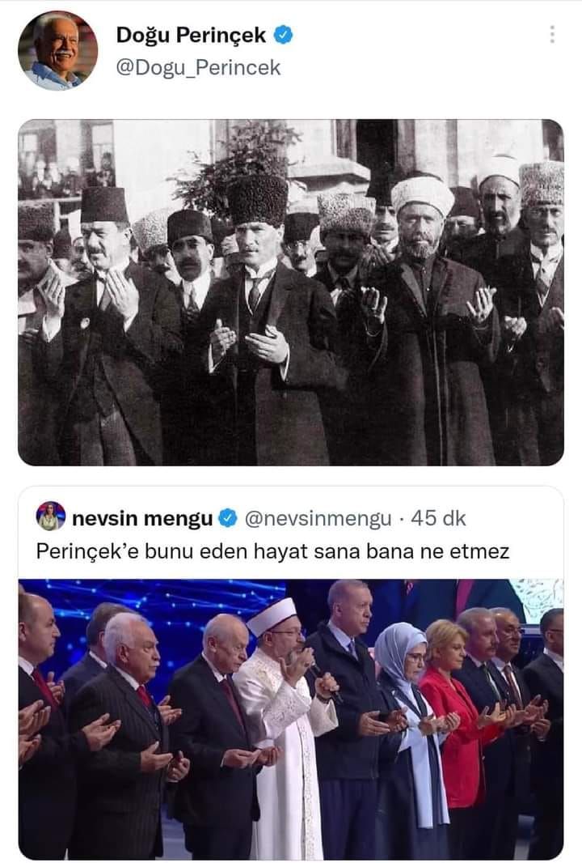Click the nevsin mengu display name
Screen dimensions: 582x863
tap(142, 518)
